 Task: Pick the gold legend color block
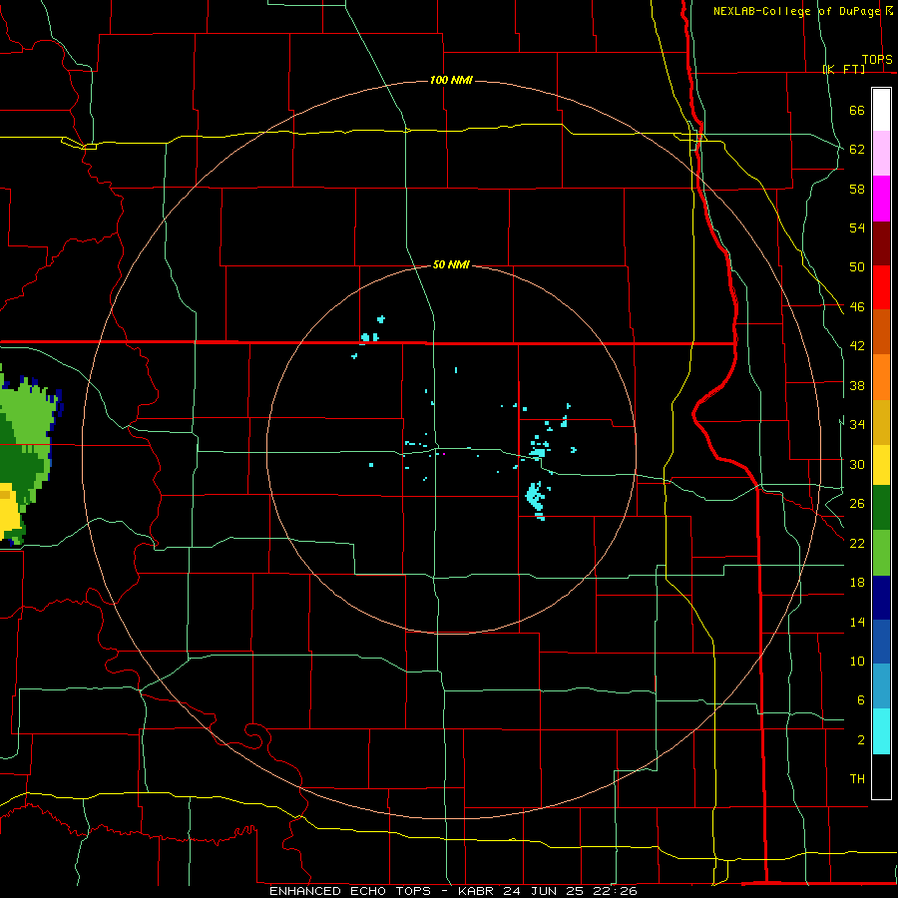[881, 422]
